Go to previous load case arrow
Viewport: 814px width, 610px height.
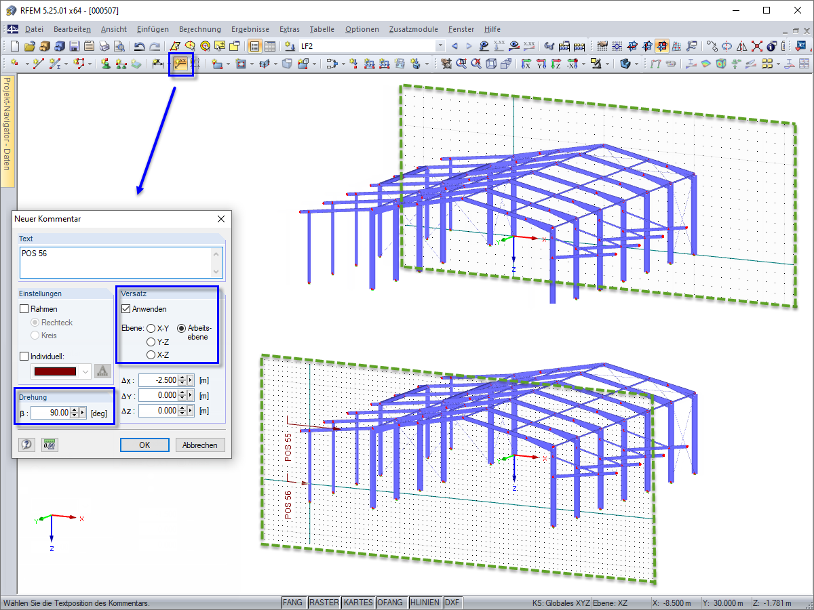coord(454,46)
